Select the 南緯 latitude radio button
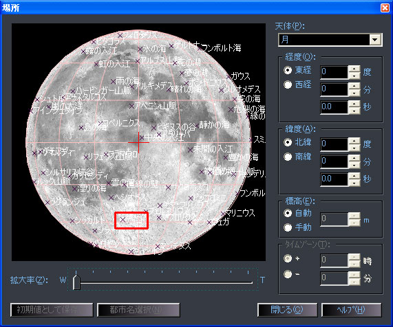The image size is (393, 327). coord(288,157)
